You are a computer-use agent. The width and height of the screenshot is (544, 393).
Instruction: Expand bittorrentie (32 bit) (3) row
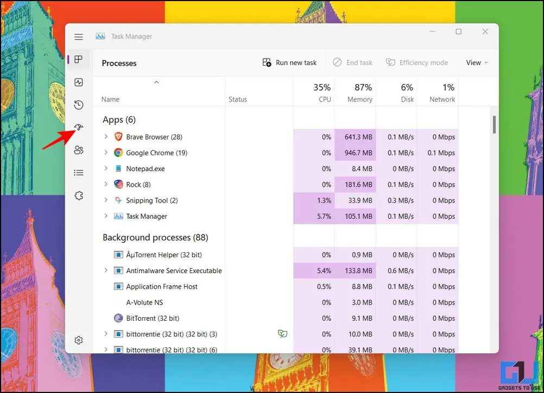(106, 334)
